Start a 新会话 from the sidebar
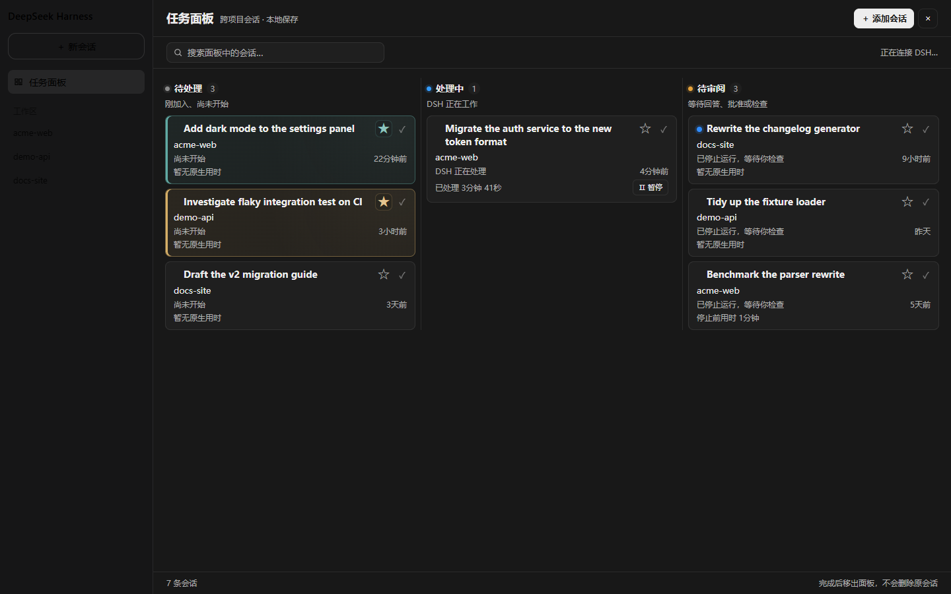This screenshot has height=594, width=951. click(x=76, y=46)
